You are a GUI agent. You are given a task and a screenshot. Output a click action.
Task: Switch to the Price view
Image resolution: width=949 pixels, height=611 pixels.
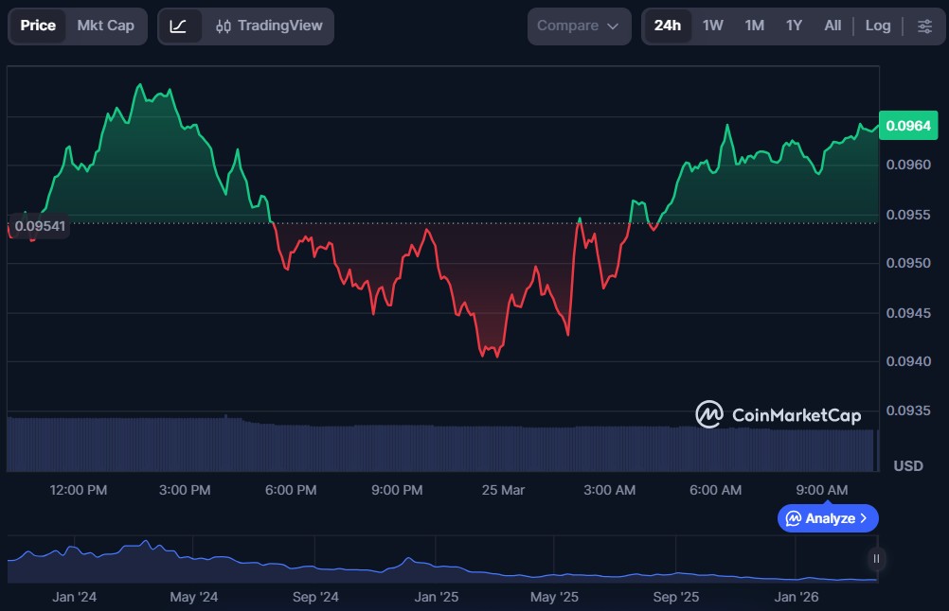pos(38,26)
